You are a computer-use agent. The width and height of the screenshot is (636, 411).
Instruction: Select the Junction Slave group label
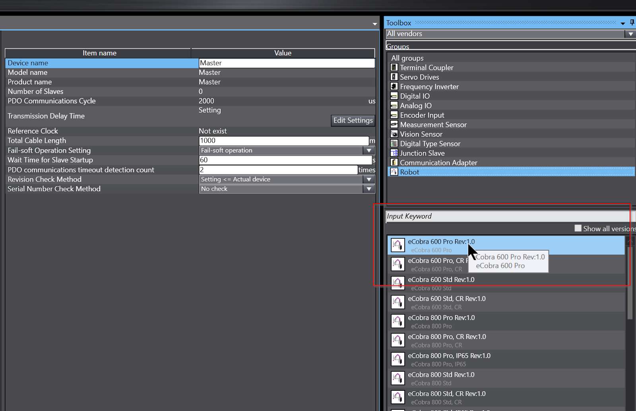tap(422, 154)
